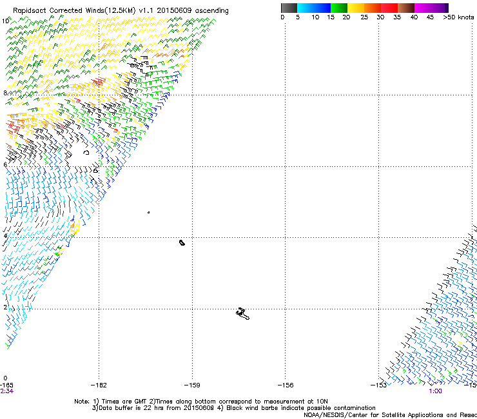
Task: Click the latitude label 2
Action: (5, 307)
